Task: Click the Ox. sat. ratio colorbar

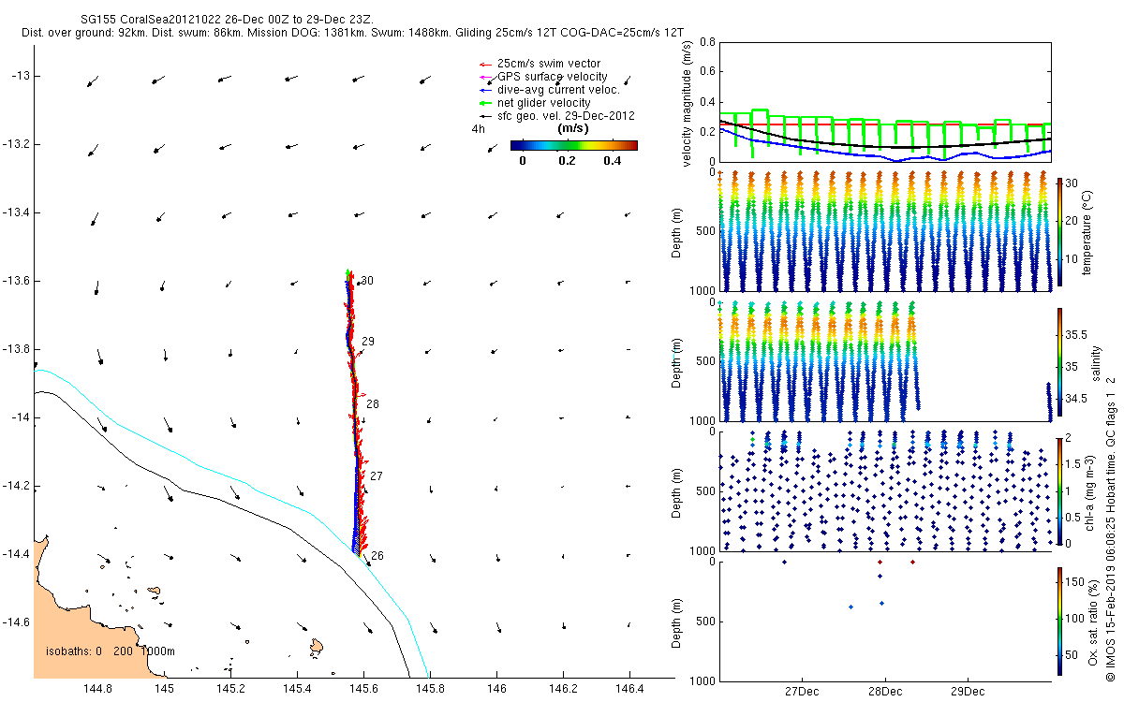Action: click(x=1059, y=621)
